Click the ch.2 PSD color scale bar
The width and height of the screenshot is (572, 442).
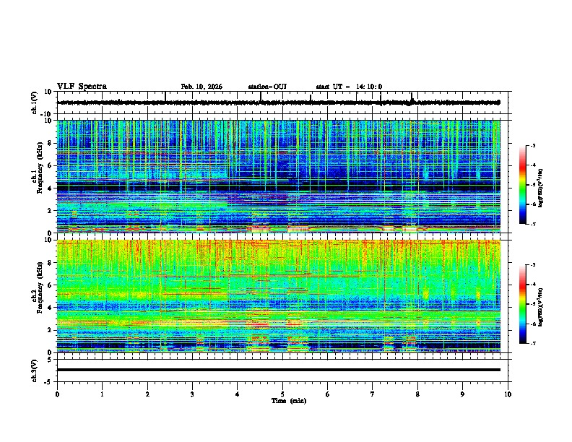click(523, 304)
